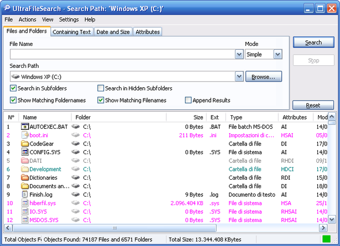Screen dimensions: 340x246
Task: Click the AUTOEXEC.BAT batch file icon
Action: click(x=25, y=127)
